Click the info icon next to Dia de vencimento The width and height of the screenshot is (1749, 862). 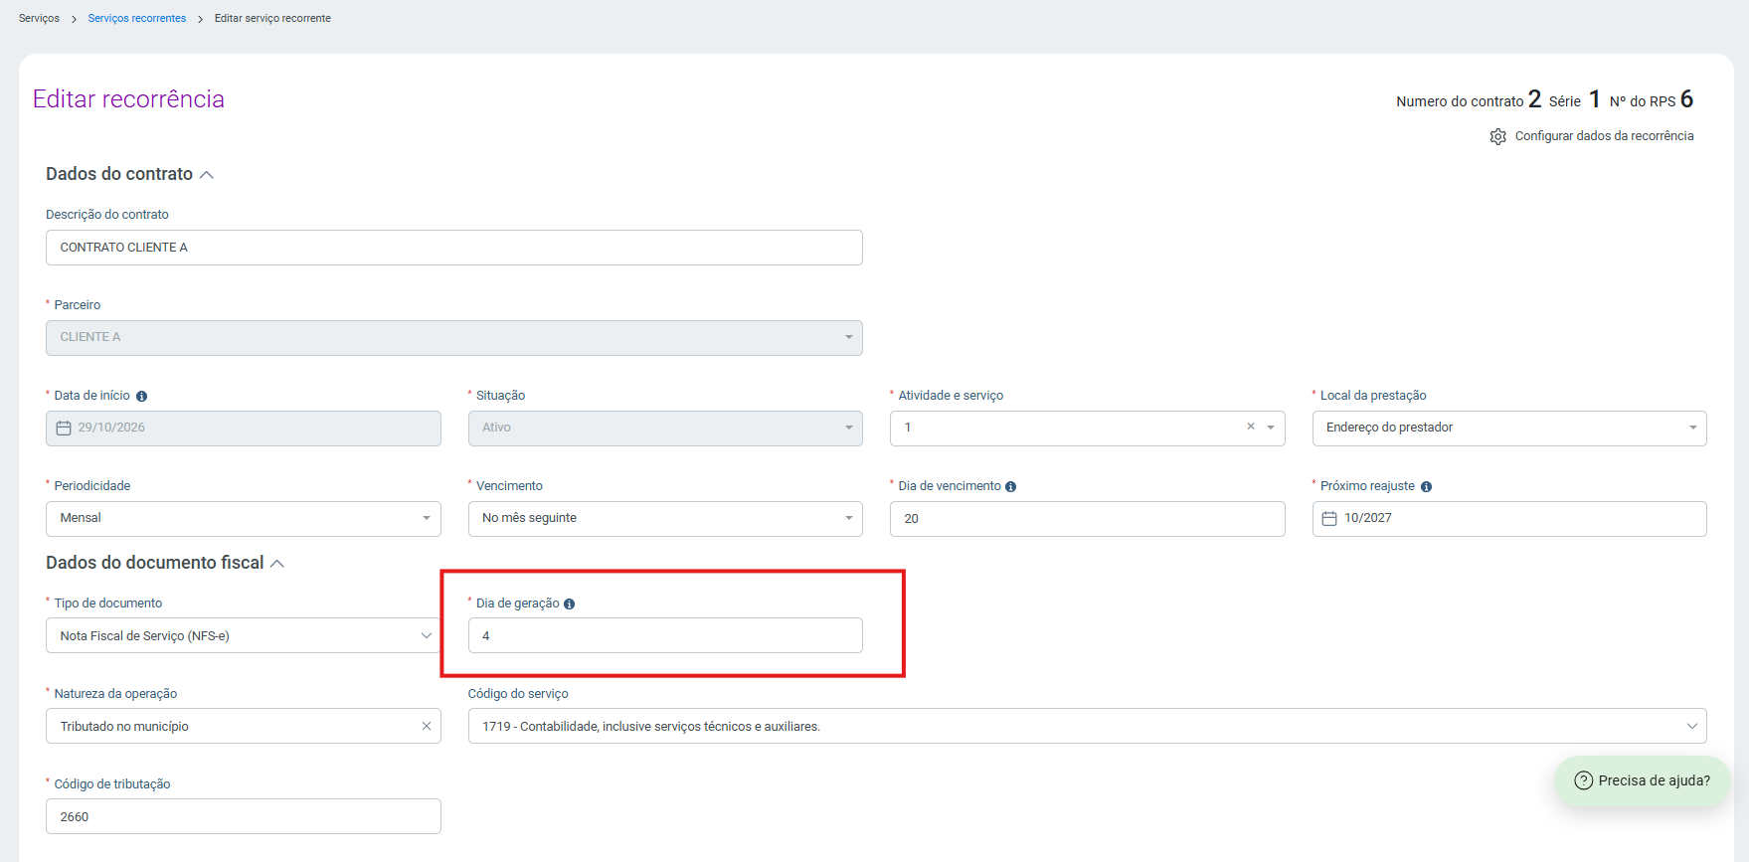tap(1010, 486)
